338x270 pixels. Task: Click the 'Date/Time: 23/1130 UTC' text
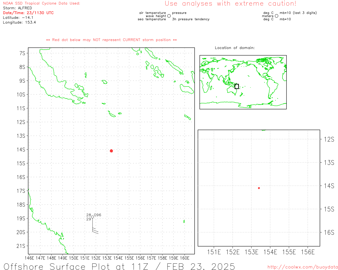[28, 13]
